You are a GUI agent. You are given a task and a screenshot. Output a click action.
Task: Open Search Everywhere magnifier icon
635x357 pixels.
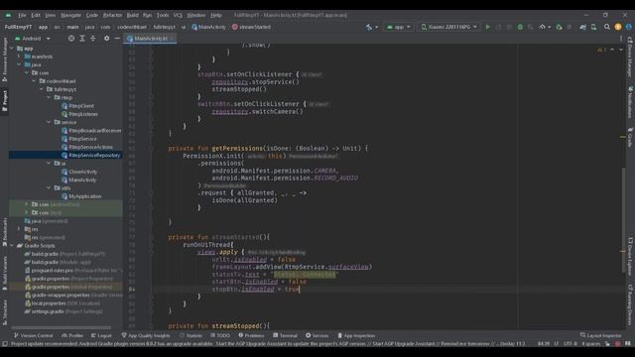(x=606, y=27)
